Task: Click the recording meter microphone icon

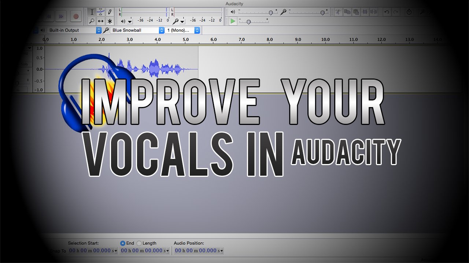Action: tap(176, 21)
